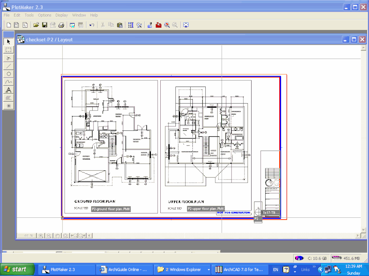369x276 pixels.
Task: Pick the Fill hatch tool
Action: tap(8, 98)
